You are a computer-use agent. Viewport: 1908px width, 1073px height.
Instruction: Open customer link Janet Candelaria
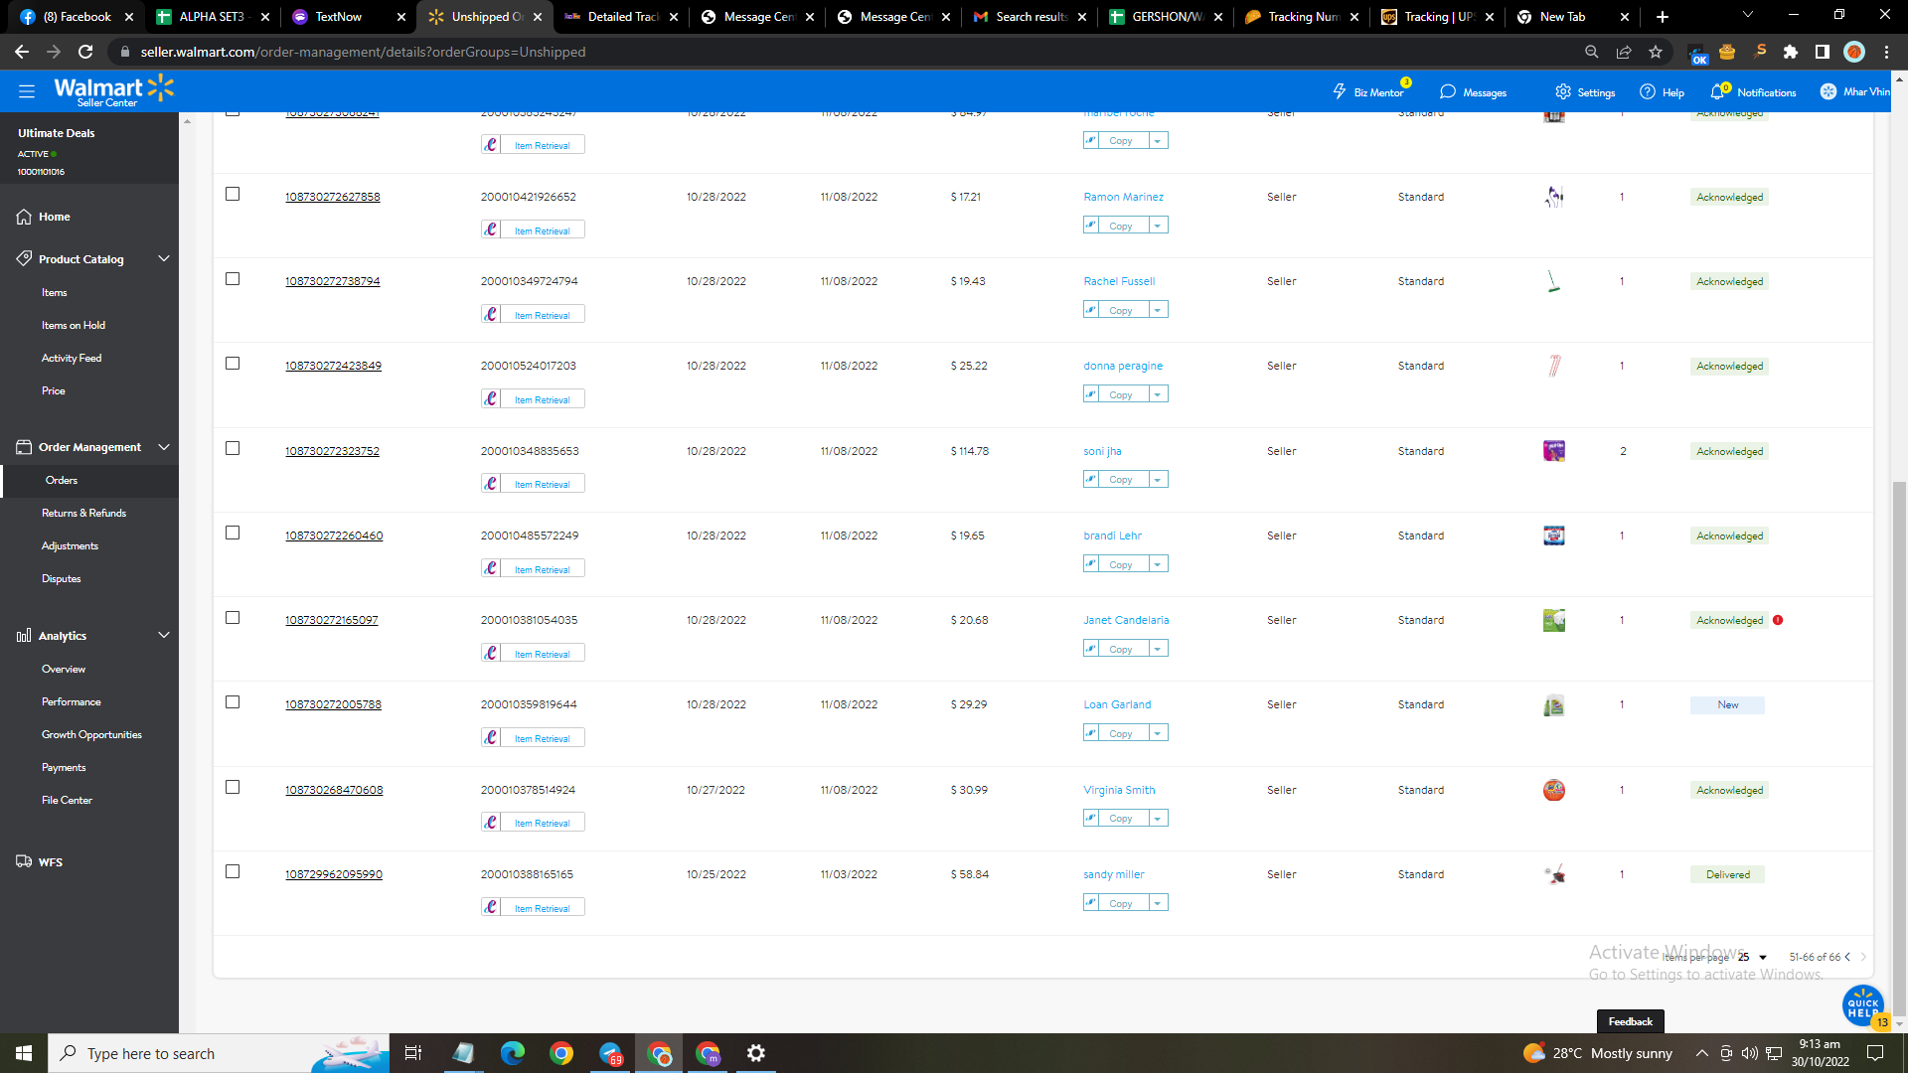(1126, 620)
